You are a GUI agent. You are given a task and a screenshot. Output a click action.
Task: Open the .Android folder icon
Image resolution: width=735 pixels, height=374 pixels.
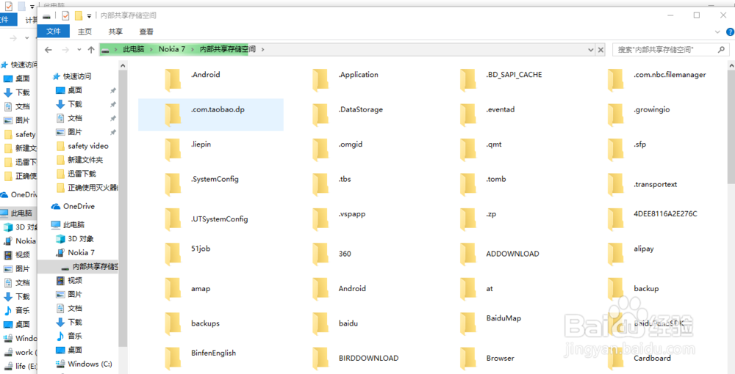tap(173, 80)
